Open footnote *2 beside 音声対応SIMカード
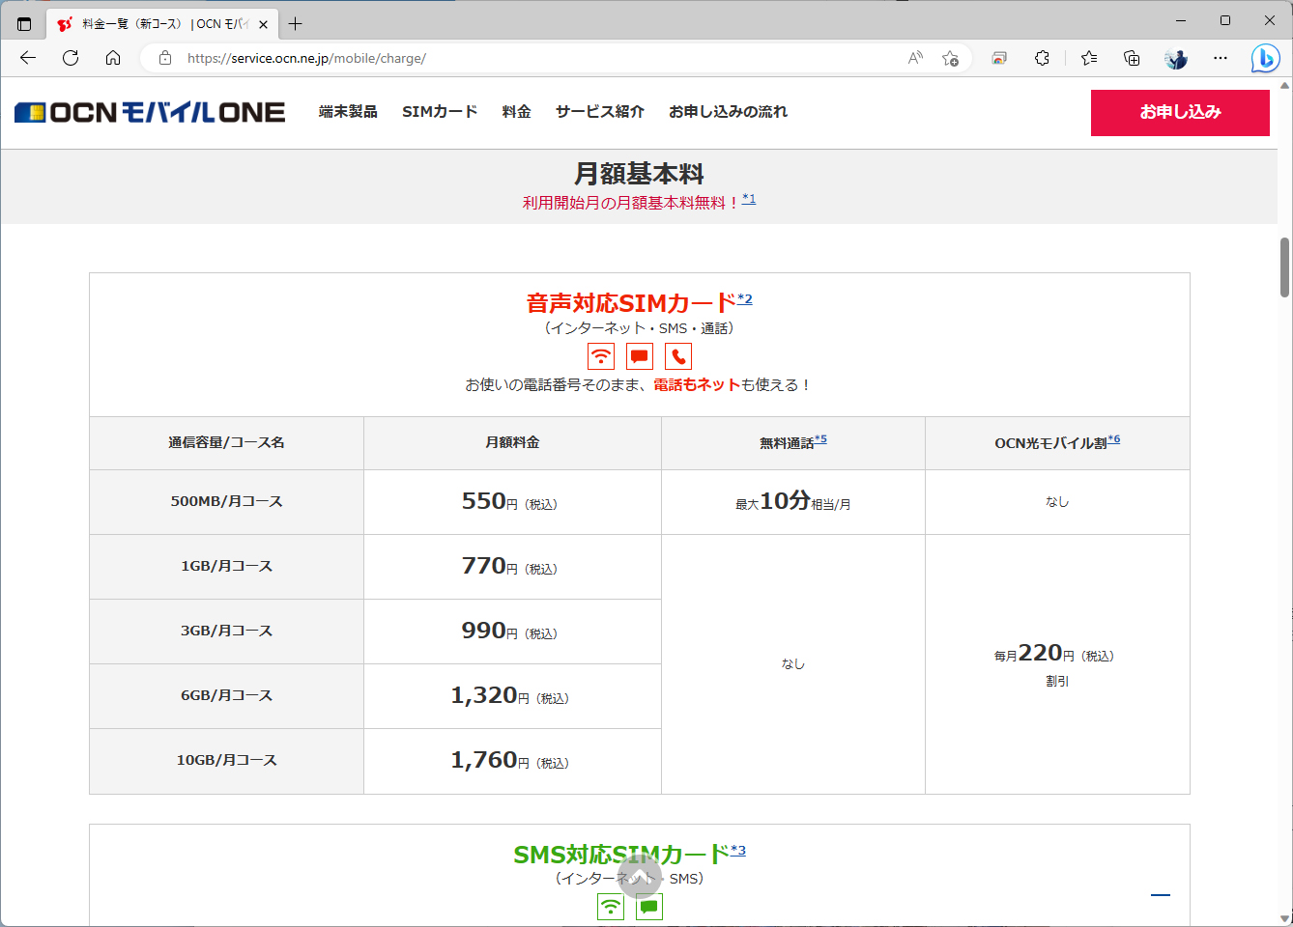 pyautogui.click(x=745, y=298)
